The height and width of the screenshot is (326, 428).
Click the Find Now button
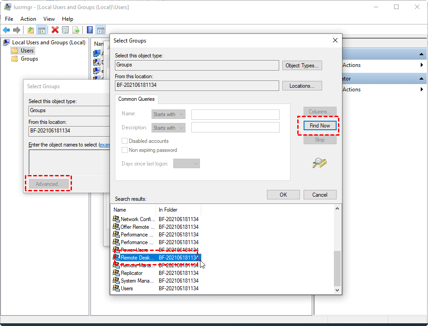coord(319,126)
